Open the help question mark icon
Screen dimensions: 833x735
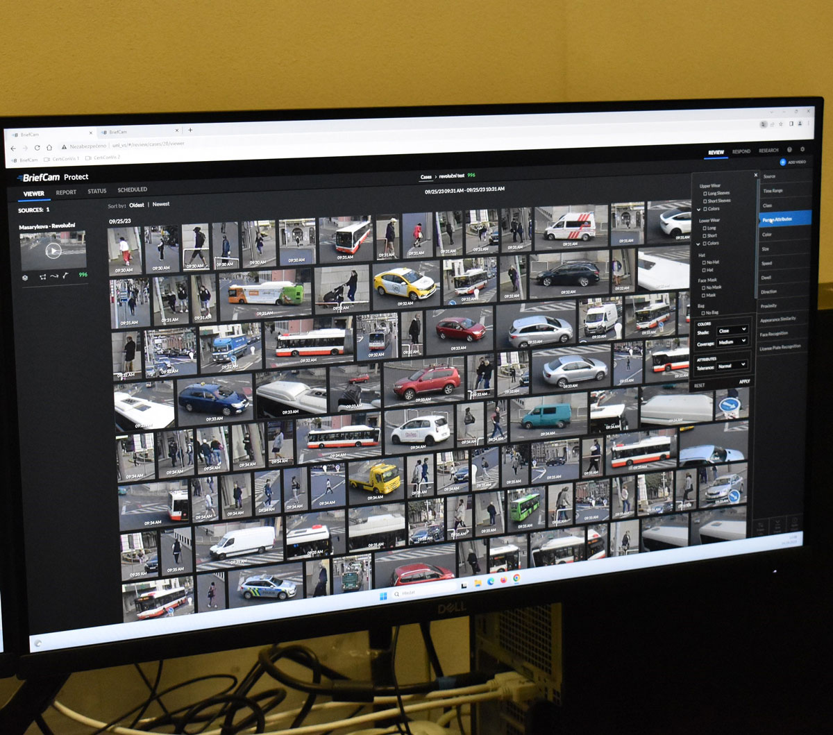(789, 150)
